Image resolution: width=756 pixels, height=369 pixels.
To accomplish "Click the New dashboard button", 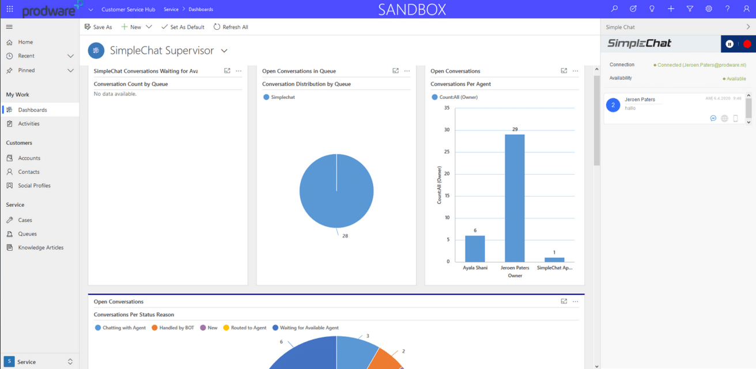I will [x=131, y=27].
